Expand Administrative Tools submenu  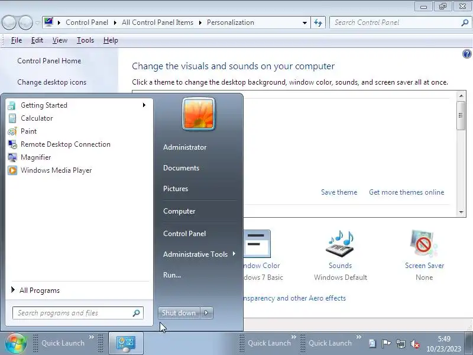(x=234, y=254)
